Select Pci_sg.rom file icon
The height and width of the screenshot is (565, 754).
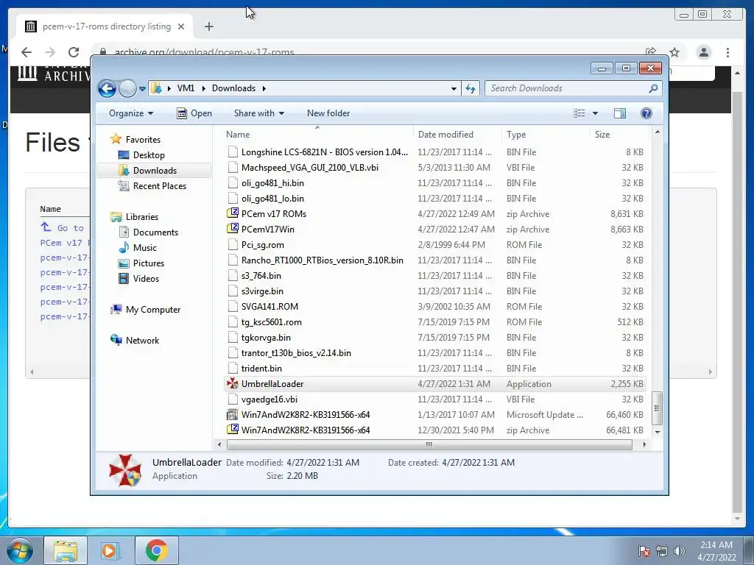[233, 244]
